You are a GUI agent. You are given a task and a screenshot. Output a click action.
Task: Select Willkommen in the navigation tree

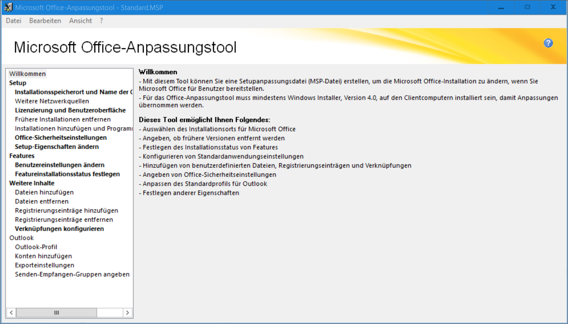(x=27, y=74)
